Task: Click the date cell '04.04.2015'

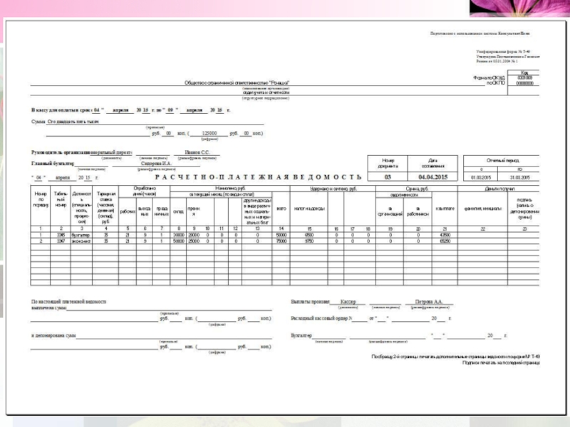Action: [431, 176]
